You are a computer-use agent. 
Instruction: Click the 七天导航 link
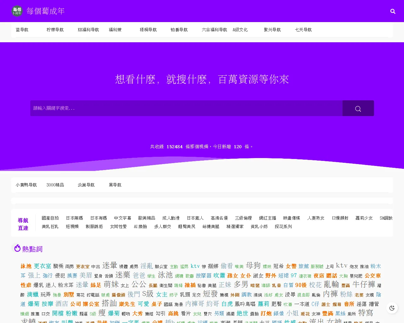[303, 30]
